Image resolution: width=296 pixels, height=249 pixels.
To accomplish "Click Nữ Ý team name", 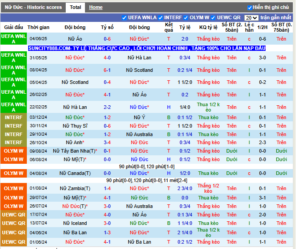I will click(140, 117).
